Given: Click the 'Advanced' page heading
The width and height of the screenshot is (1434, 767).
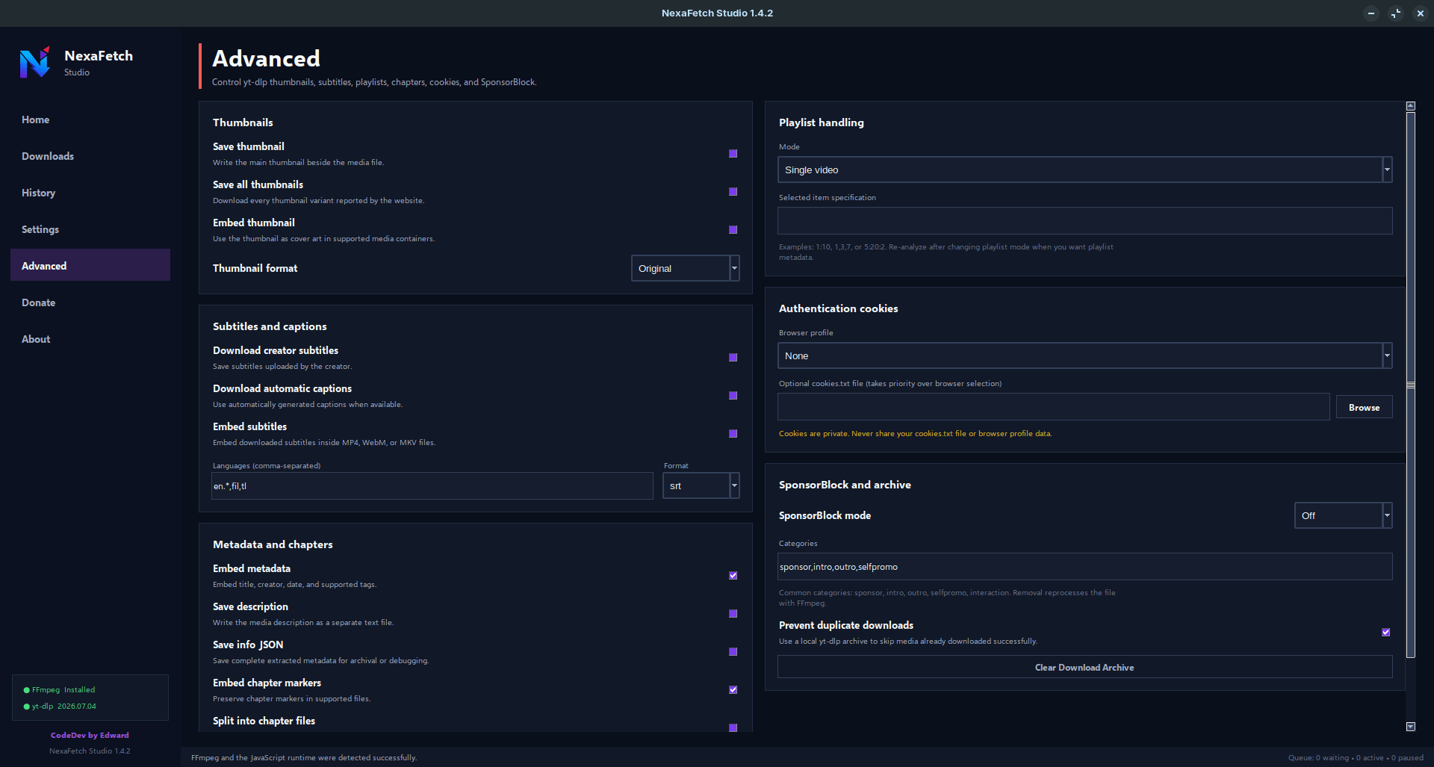Looking at the screenshot, I should [267, 58].
